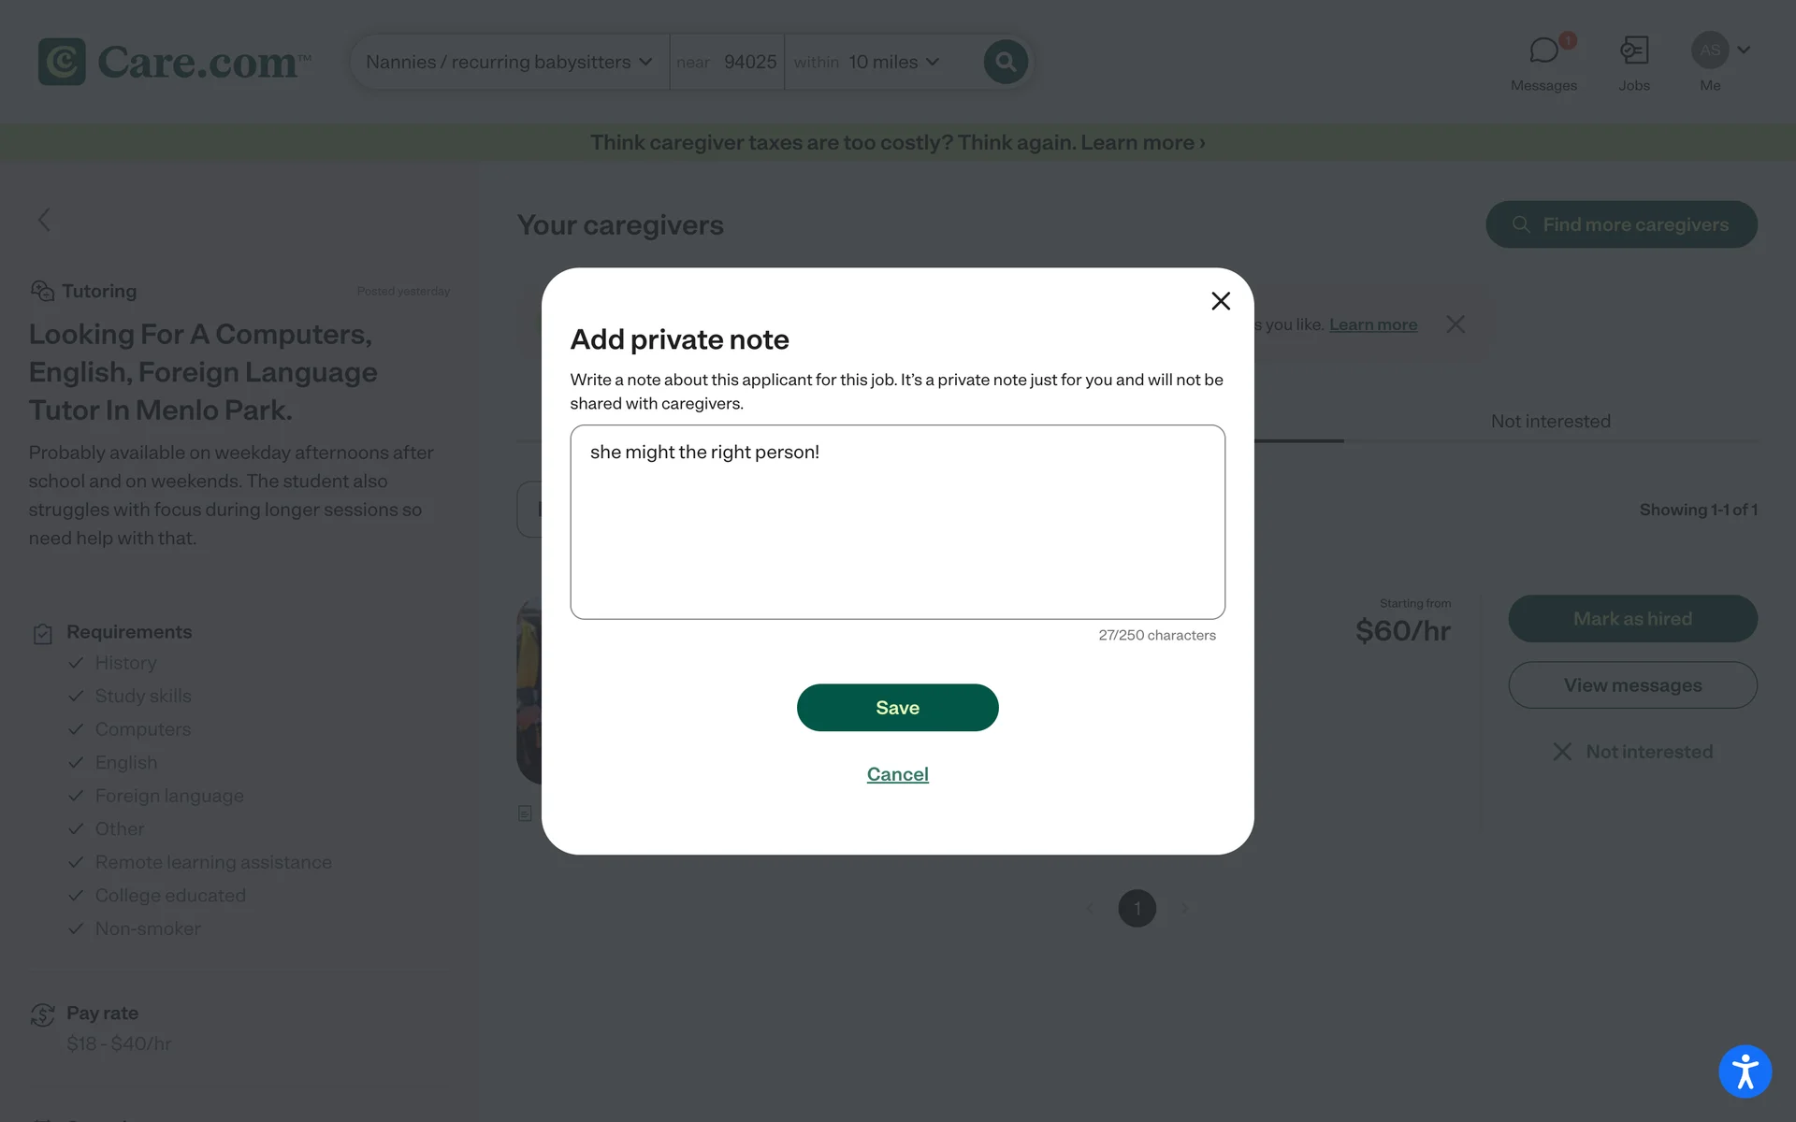Open the accessibility widget icon

pos(1745,1072)
